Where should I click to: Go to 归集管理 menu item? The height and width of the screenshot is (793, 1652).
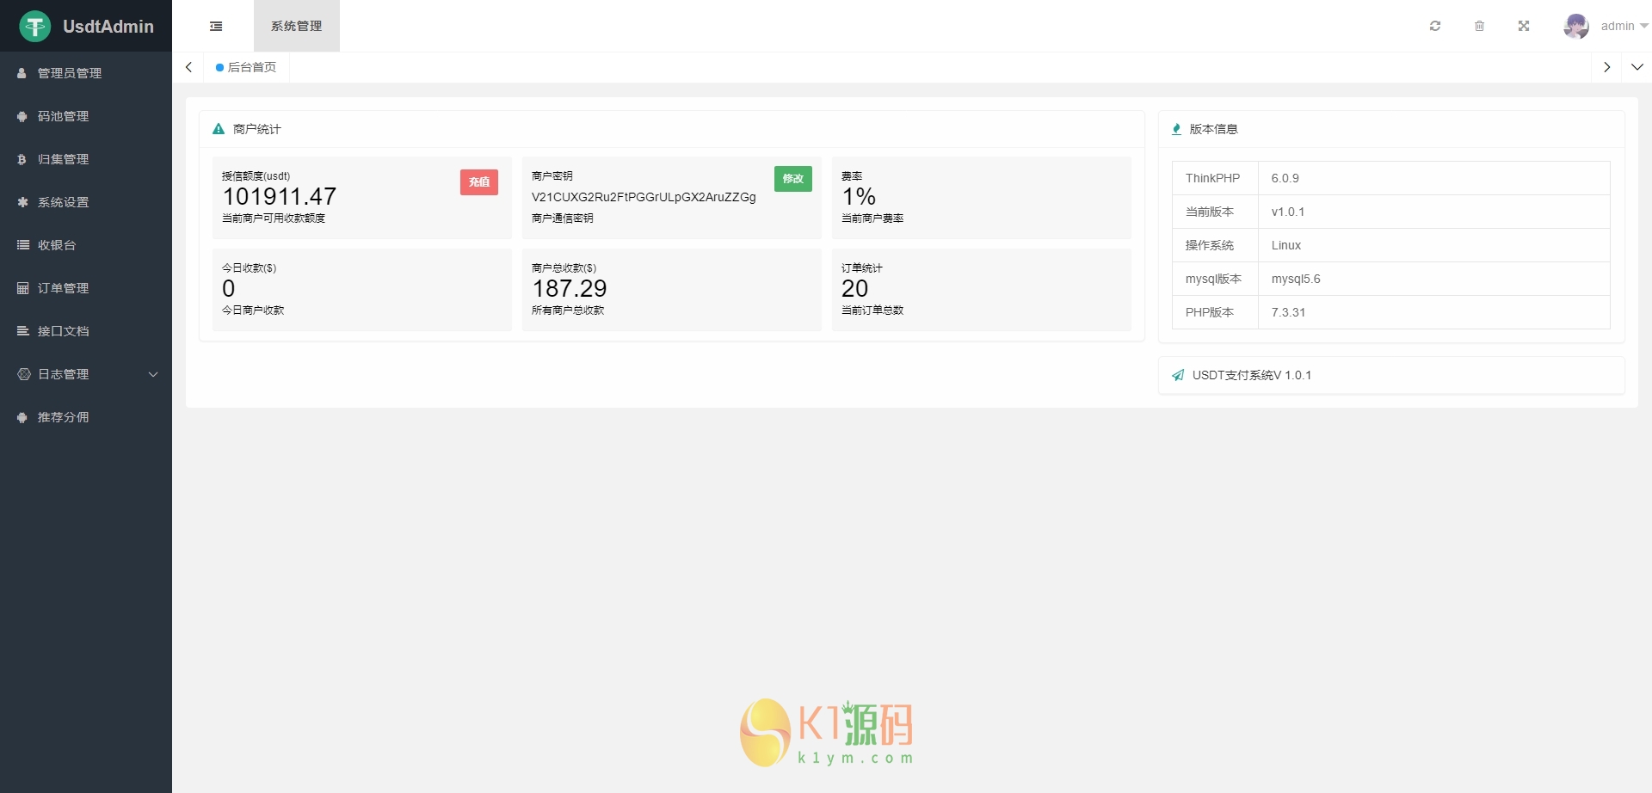(x=86, y=160)
